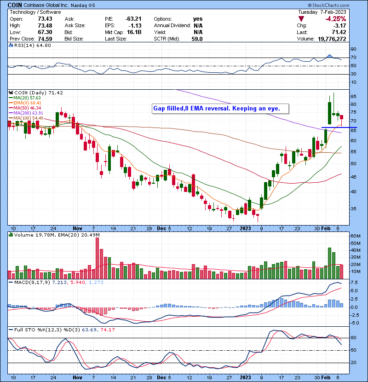This screenshot has width=368, height=382.
Task: Click the P/E value -63.21
Action: coord(133,19)
